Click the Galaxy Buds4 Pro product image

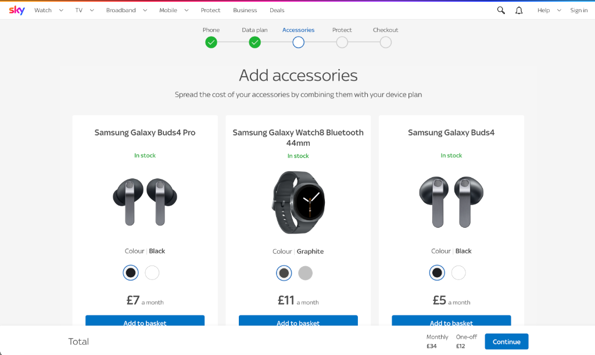[145, 202]
